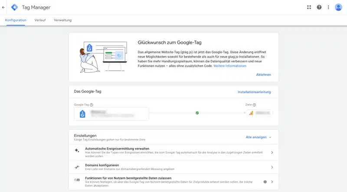Click the Das Google-Tag section title

pos(88,91)
